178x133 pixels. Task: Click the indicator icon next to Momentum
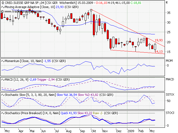tap(3, 60)
